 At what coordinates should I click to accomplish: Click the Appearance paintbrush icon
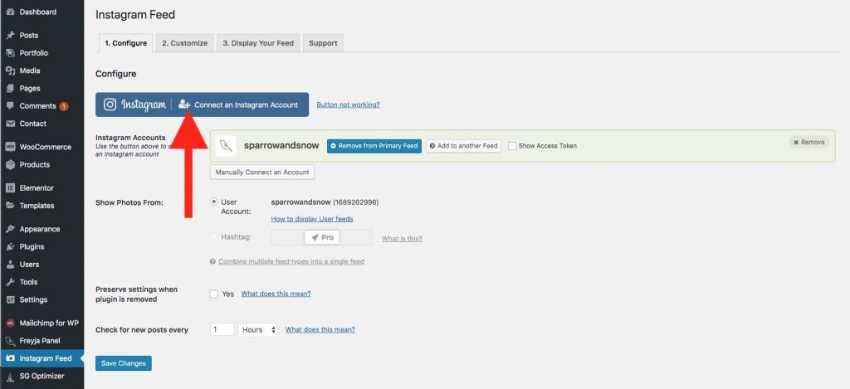click(x=10, y=229)
